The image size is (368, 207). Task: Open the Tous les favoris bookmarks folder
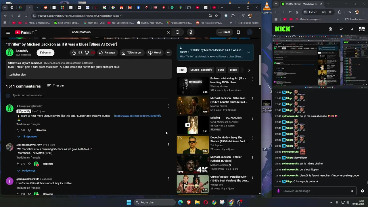[248, 23]
